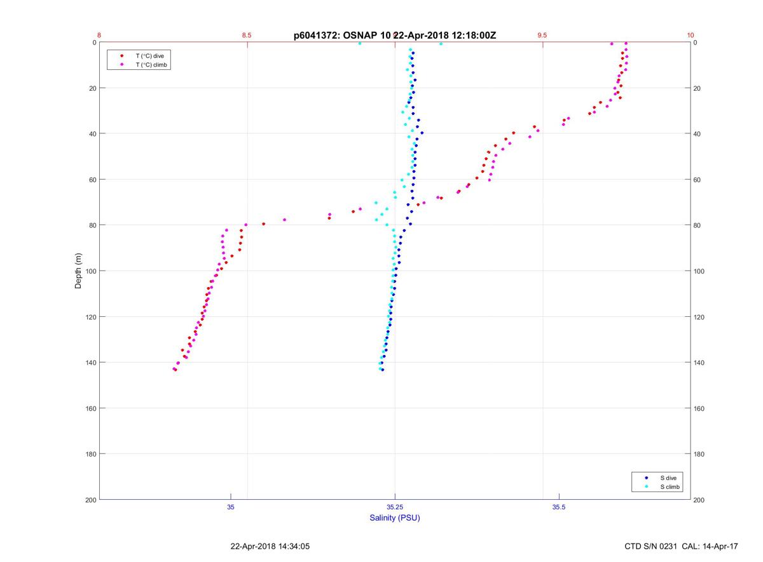Viewport: 763px width, 562px height.
Task: Click blue salinity tick label 35
Action: 231,507
